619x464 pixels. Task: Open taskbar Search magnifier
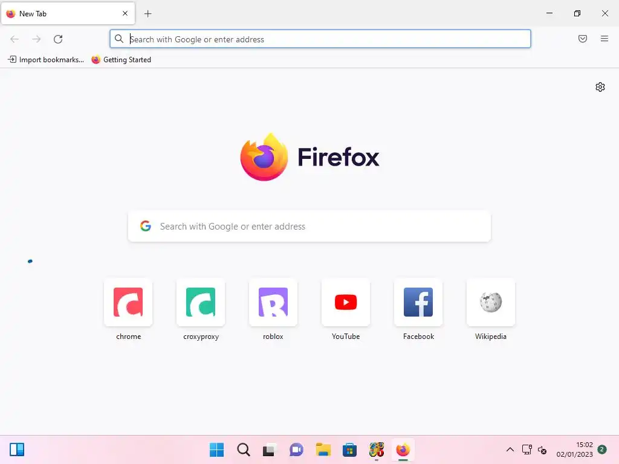(x=243, y=449)
